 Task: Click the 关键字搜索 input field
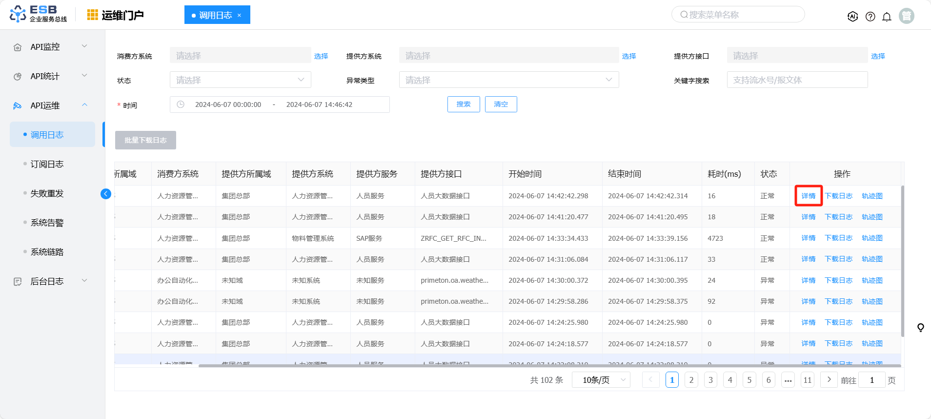point(797,80)
